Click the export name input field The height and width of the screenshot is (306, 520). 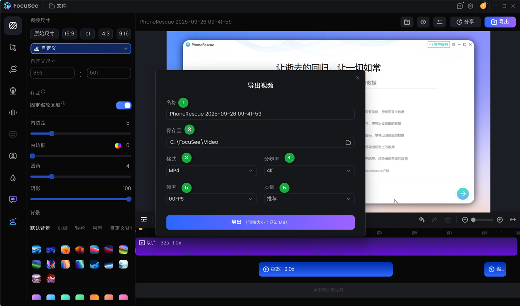click(260, 114)
